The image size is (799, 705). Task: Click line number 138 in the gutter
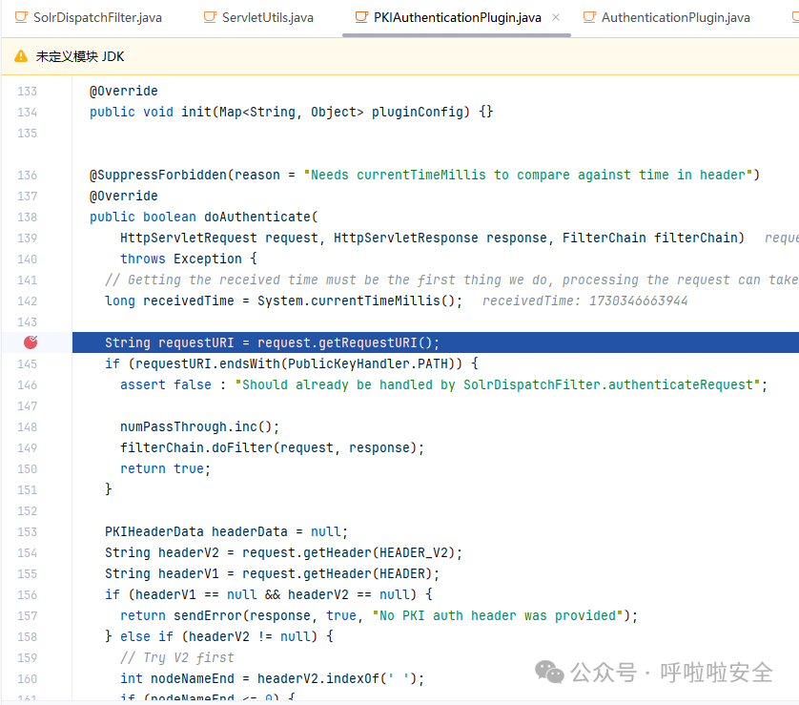pos(27,218)
